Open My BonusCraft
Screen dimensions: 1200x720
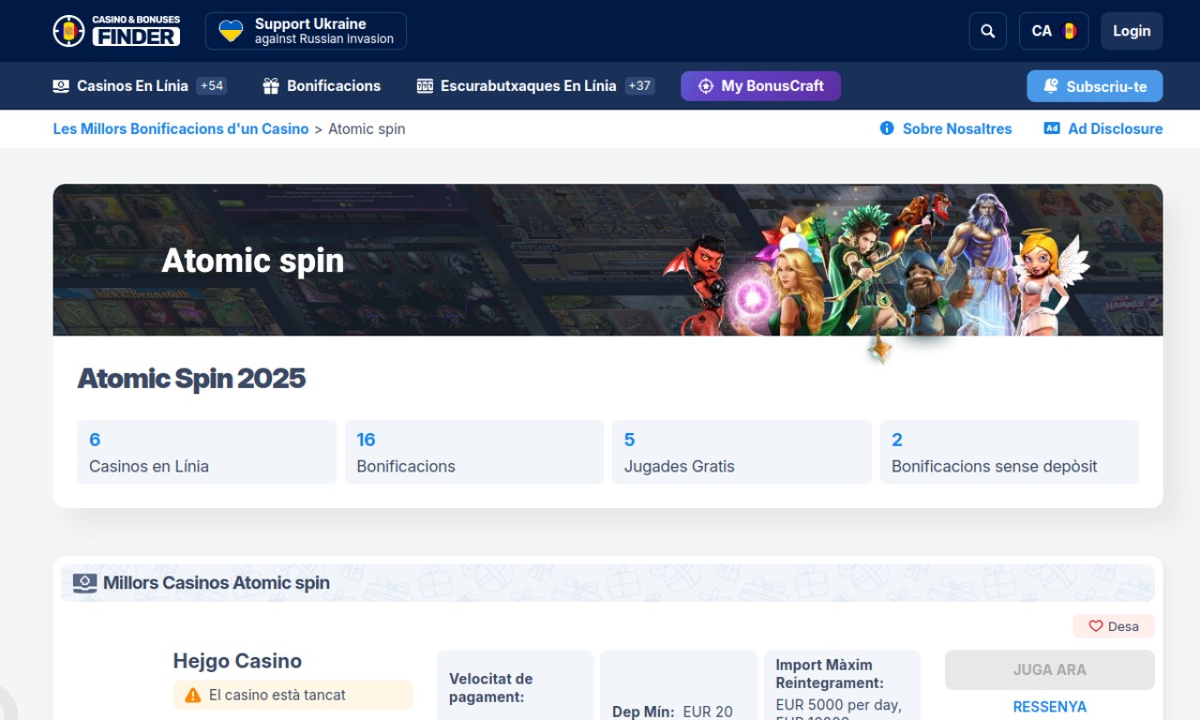[x=760, y=85]
